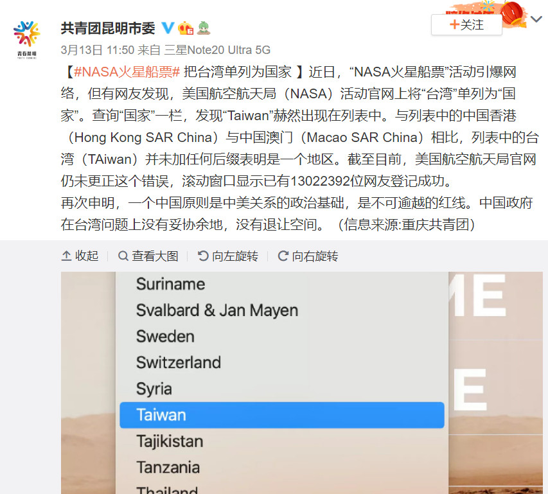The width and height of the screenshot is (548, 494).
Task: Select Sweden in the country list
Action: pos(165,337)
